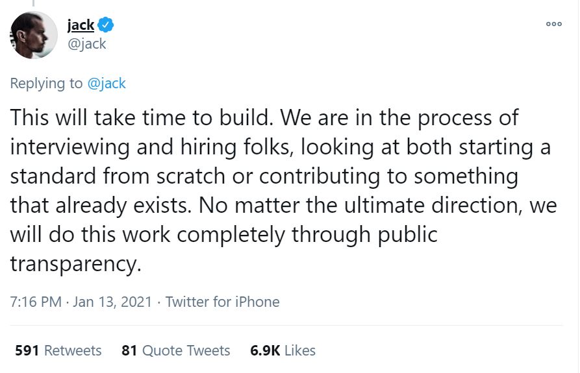Open the 7:16 PM timestamp link
The width and height of the screenshot is (580, 373).
36,302
